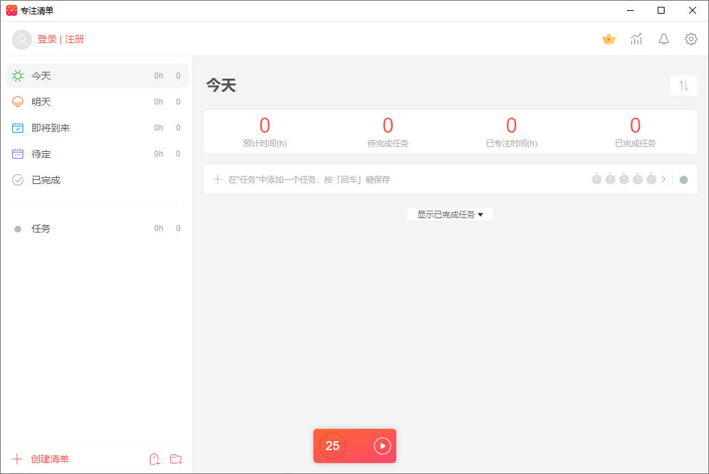The height and width of the screenshot is (474, 709).
Task: Expand more pomodoro count options chevron
Action: tap(663, 179)
